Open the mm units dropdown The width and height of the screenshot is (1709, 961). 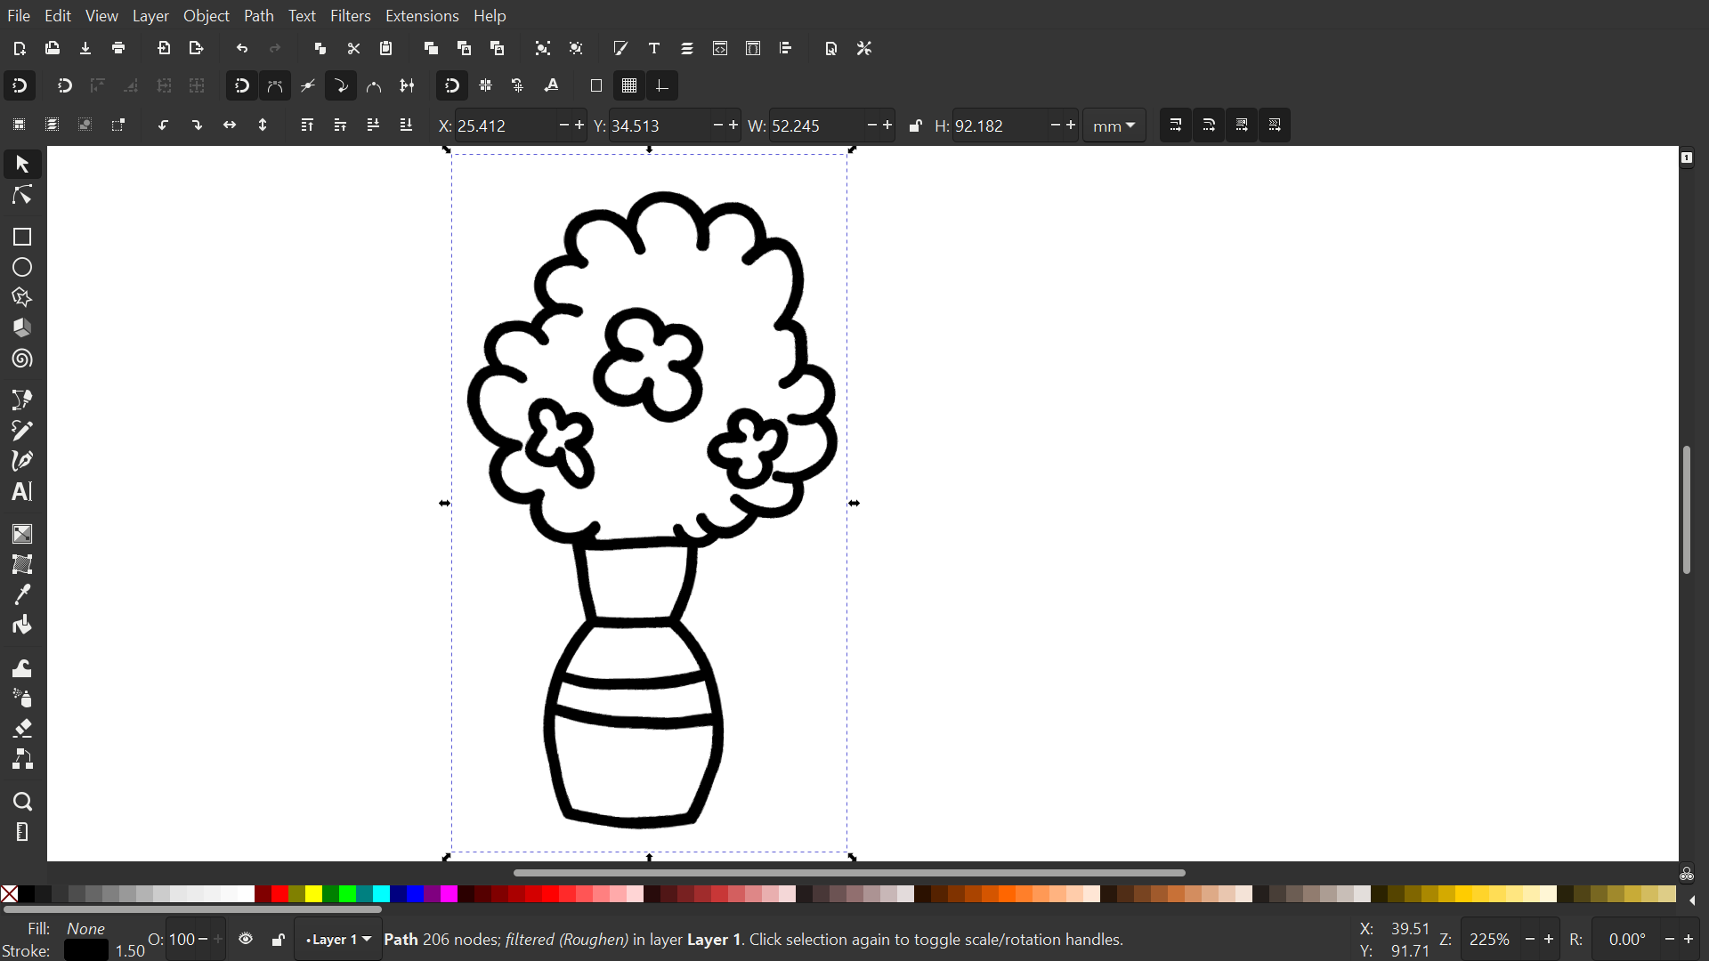click(1114, 125)
